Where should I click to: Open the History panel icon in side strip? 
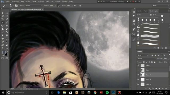[134, 12]
